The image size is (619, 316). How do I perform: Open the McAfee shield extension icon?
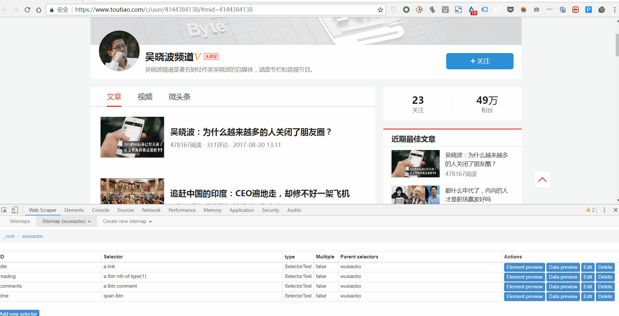click(445, 10)
